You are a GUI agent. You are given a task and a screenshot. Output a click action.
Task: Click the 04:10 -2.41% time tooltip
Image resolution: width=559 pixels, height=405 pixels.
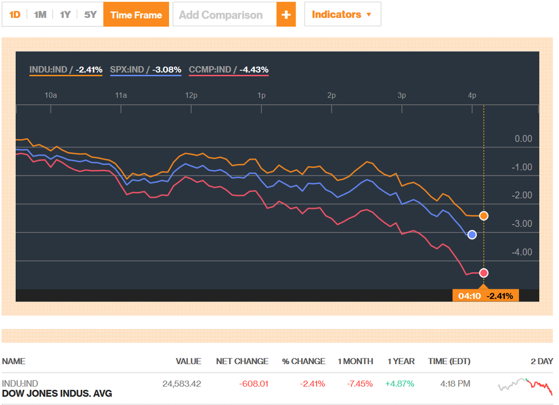coord(486,295)
